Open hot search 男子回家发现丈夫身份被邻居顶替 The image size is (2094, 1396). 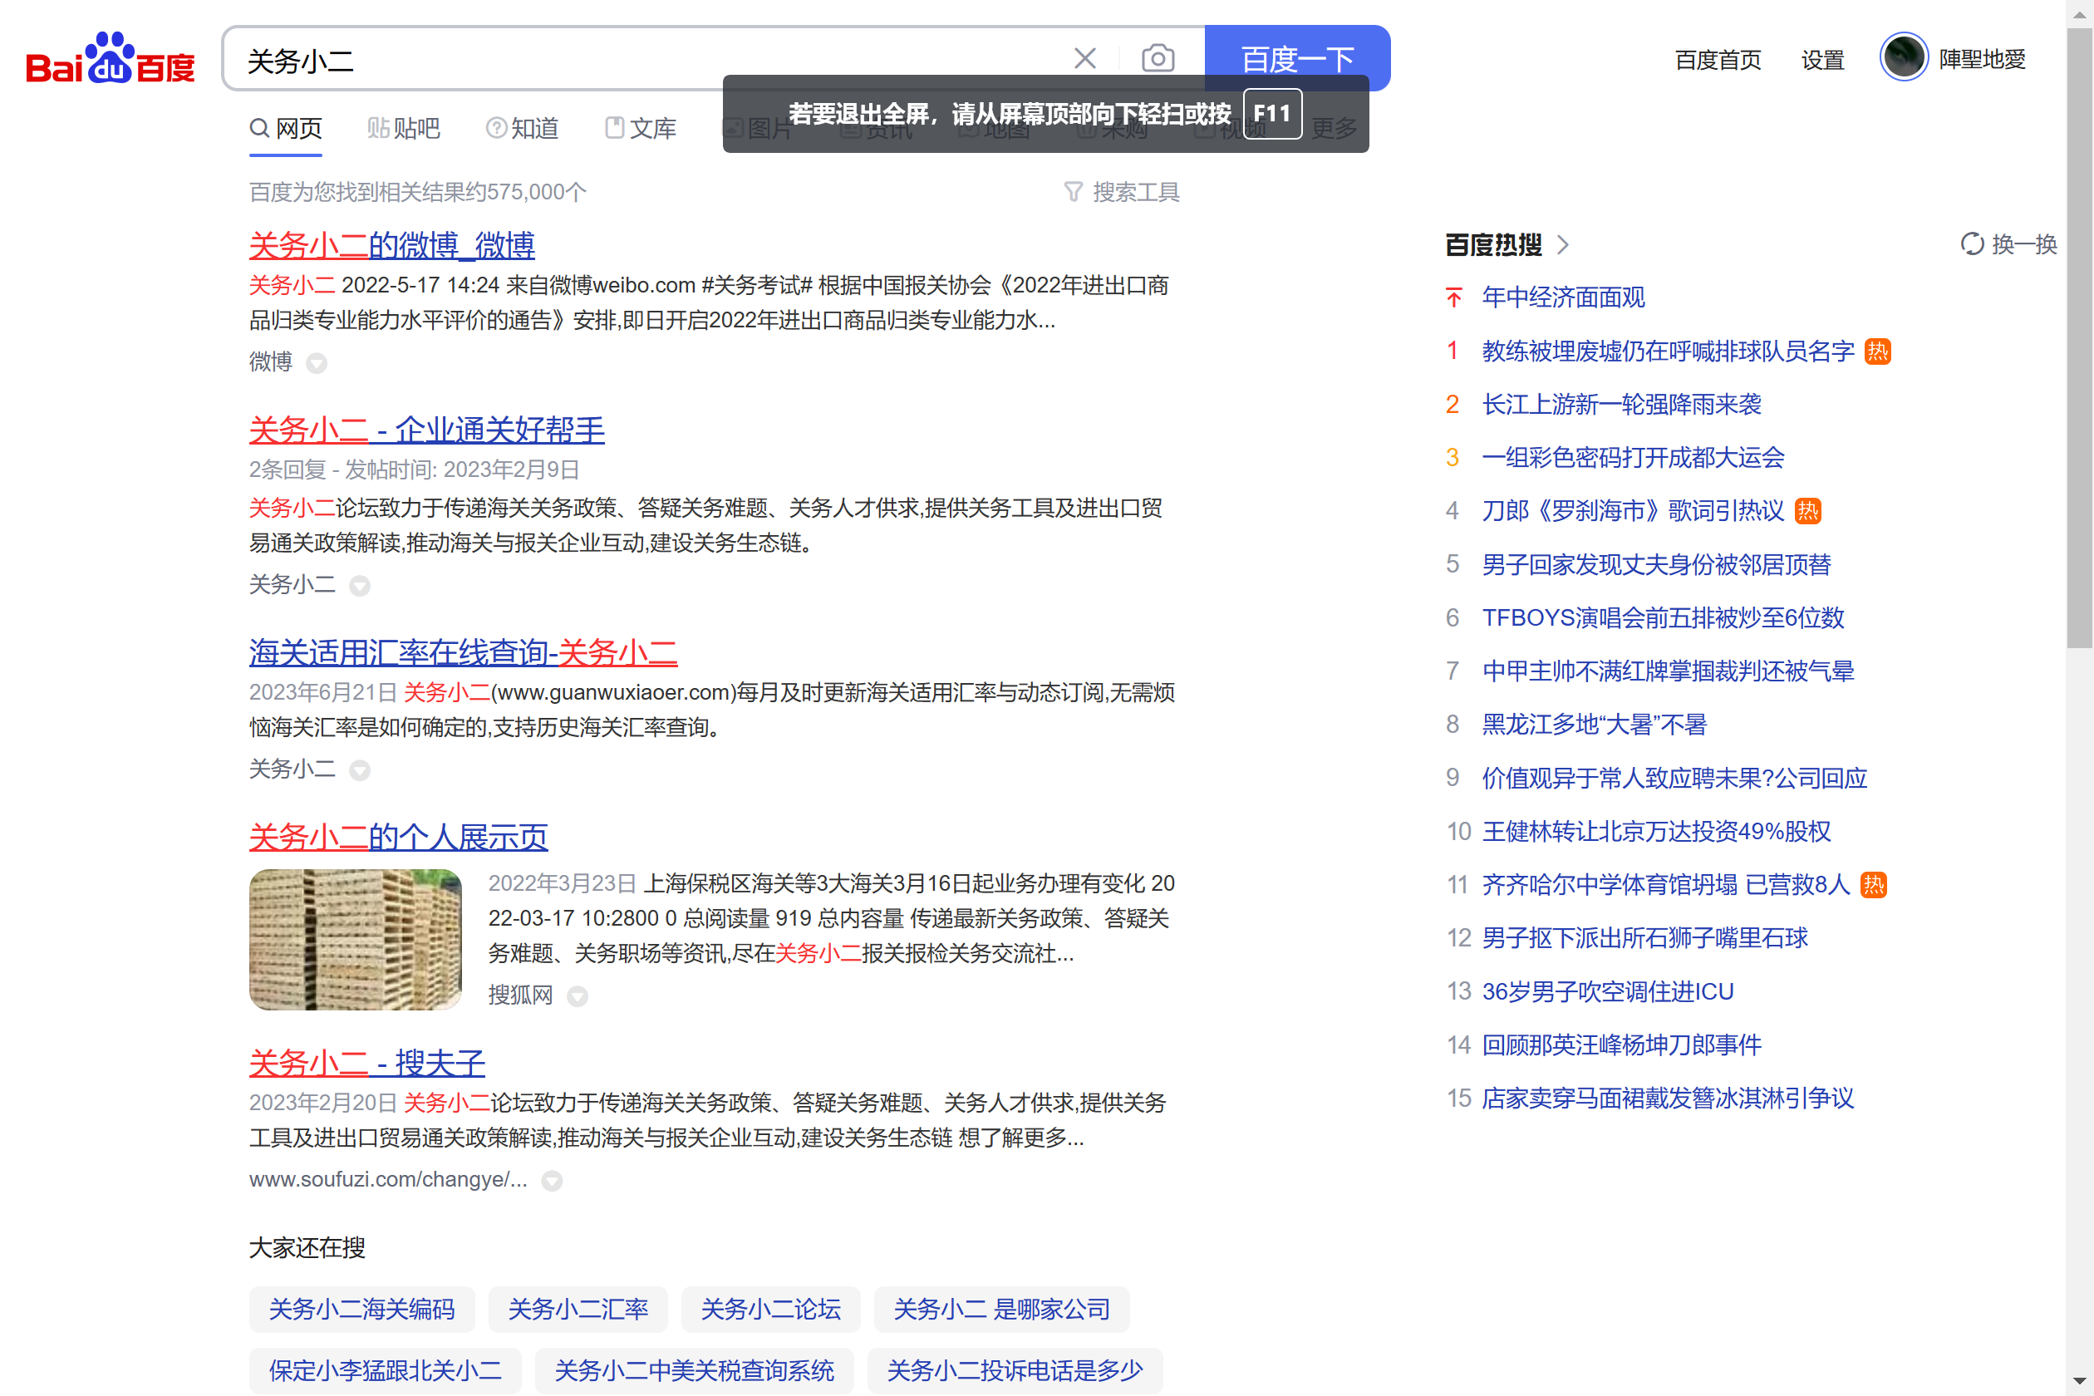tap(1656, 564)
